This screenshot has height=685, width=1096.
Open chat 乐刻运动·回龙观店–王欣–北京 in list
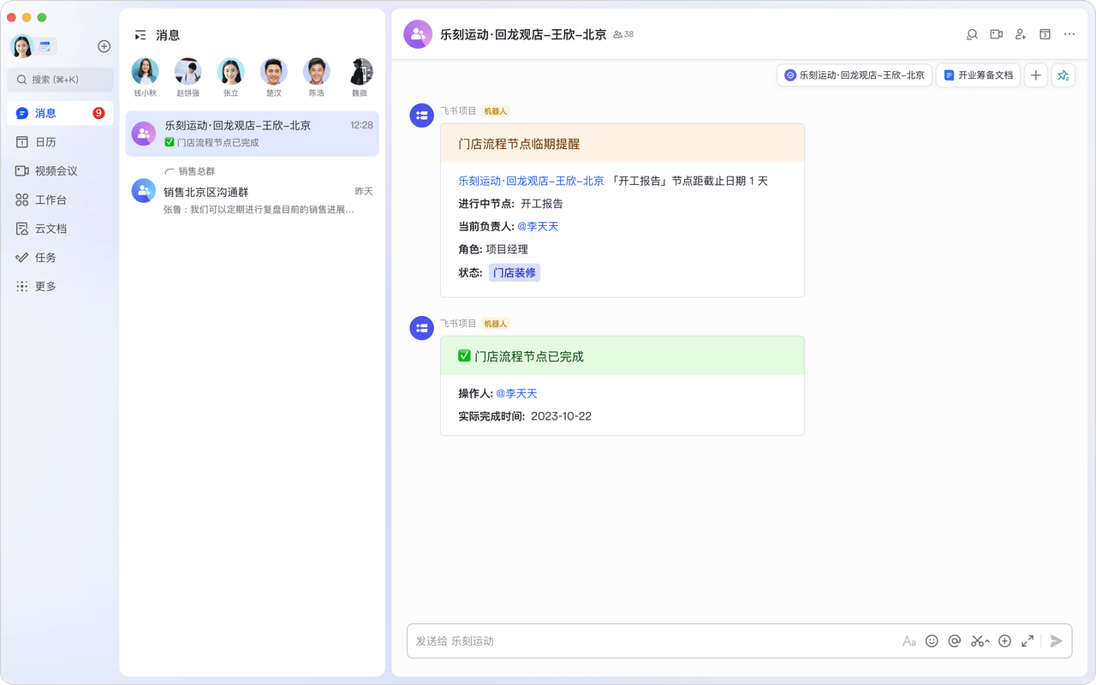point(253,134)
